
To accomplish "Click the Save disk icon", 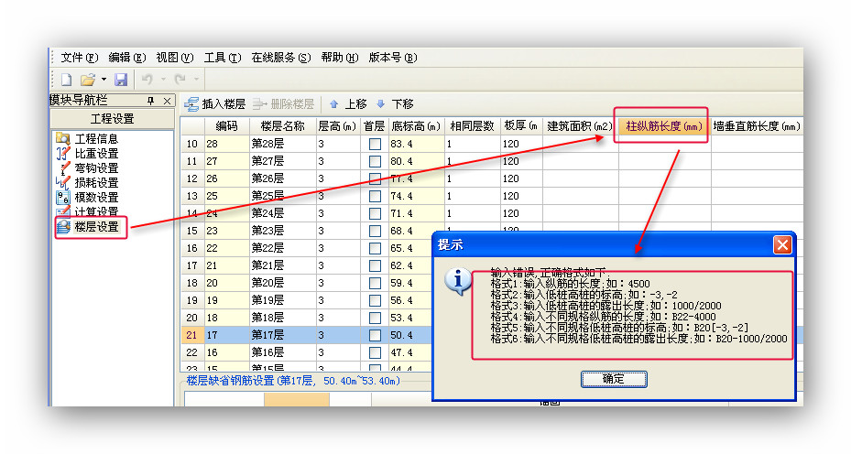I will click(x=121, y=80).
